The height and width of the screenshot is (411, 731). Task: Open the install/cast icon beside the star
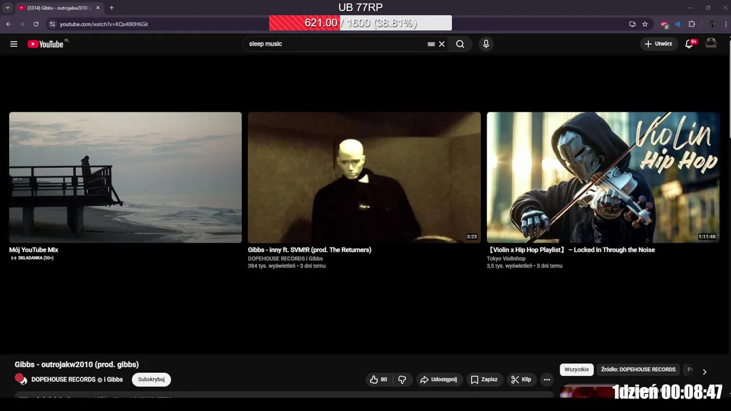(632, 24)
